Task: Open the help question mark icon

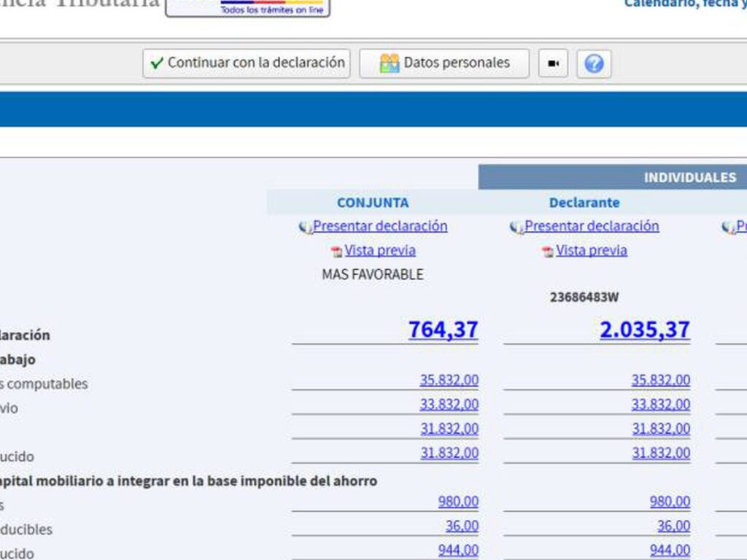Action: [x=594, y=64]
